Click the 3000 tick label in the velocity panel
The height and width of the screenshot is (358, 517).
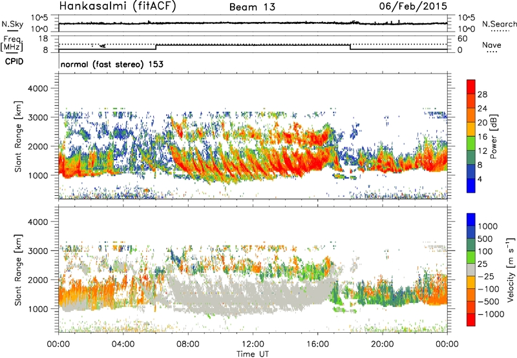pyautogui.click(x=38, y=251)
